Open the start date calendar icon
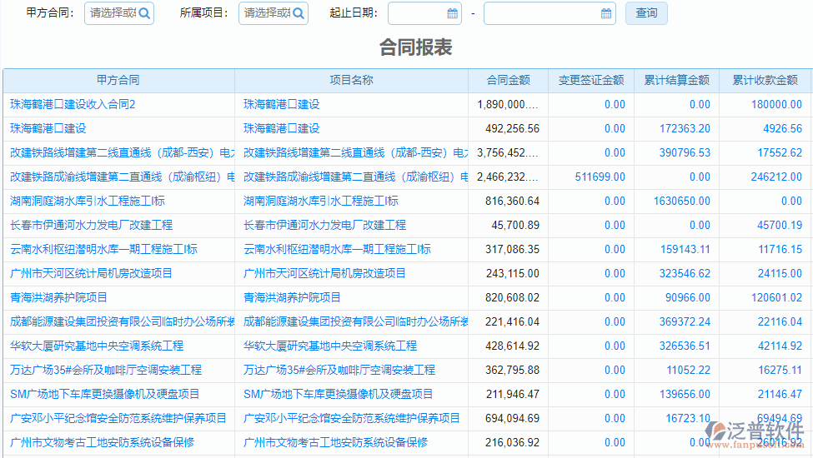Viewport: 813px width, 458px height. [452, 13]
